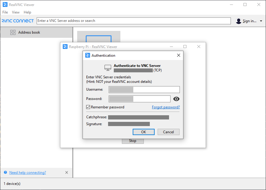Maximize the Raspberry Pi - RealVNC Viewer window

(185, 47)
